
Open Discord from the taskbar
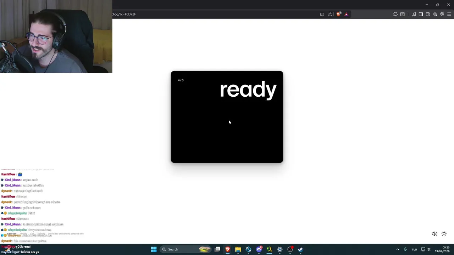tap(259, 249)
